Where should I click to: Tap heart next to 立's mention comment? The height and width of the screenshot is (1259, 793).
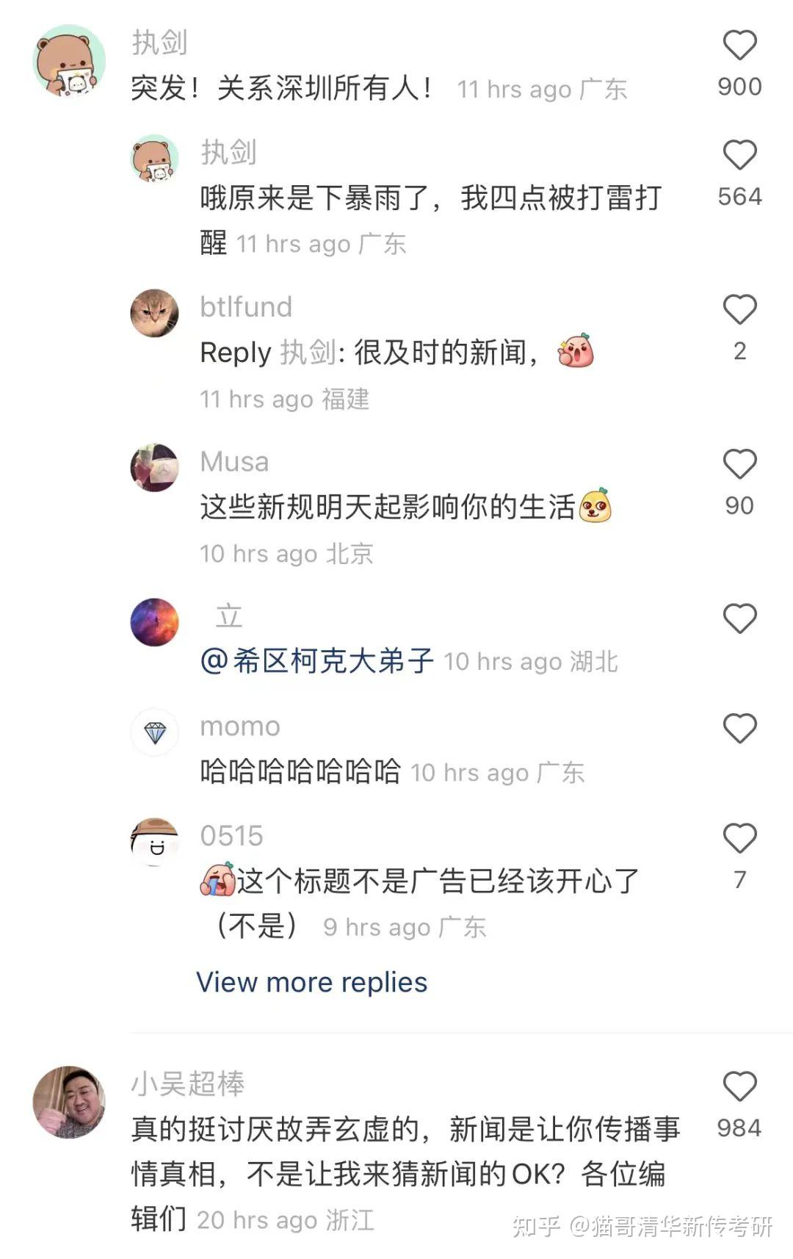point(739,618)
